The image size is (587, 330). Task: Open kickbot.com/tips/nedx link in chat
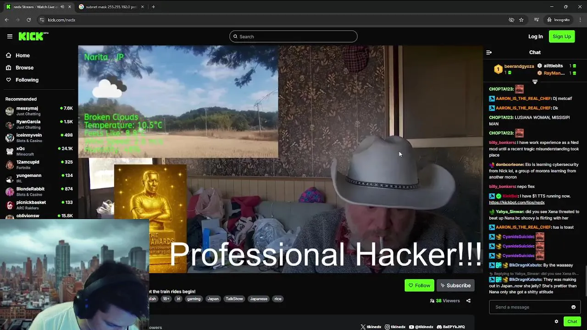[517, 203]
